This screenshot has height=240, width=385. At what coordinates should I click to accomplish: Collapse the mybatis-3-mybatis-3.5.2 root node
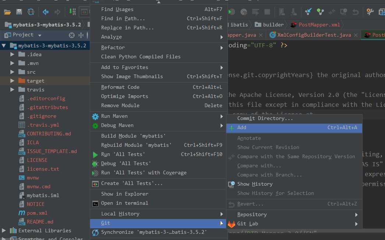pos(4,46)
